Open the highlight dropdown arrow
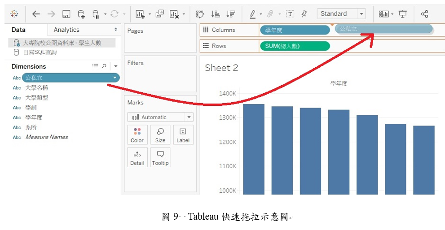This screenshot has height=230, width=445. 260,14
